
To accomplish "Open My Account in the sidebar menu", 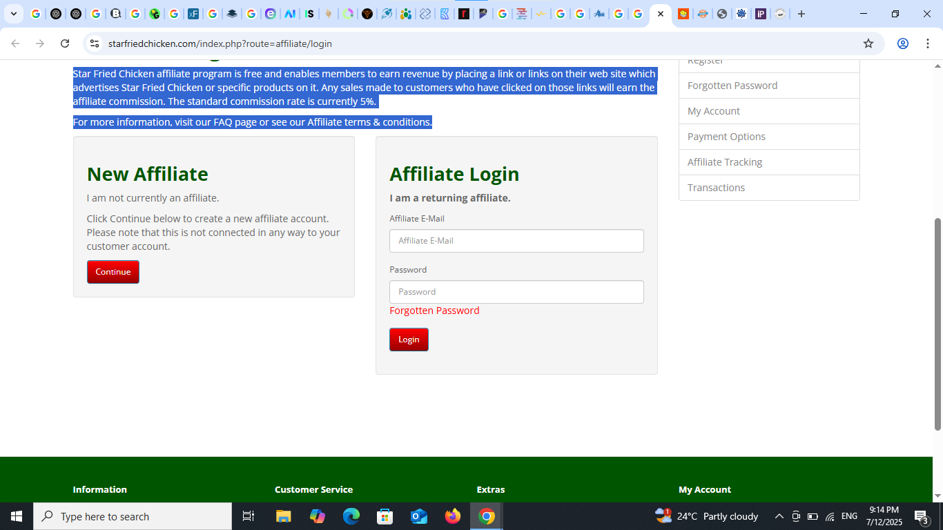I will (x=769, y=111).
